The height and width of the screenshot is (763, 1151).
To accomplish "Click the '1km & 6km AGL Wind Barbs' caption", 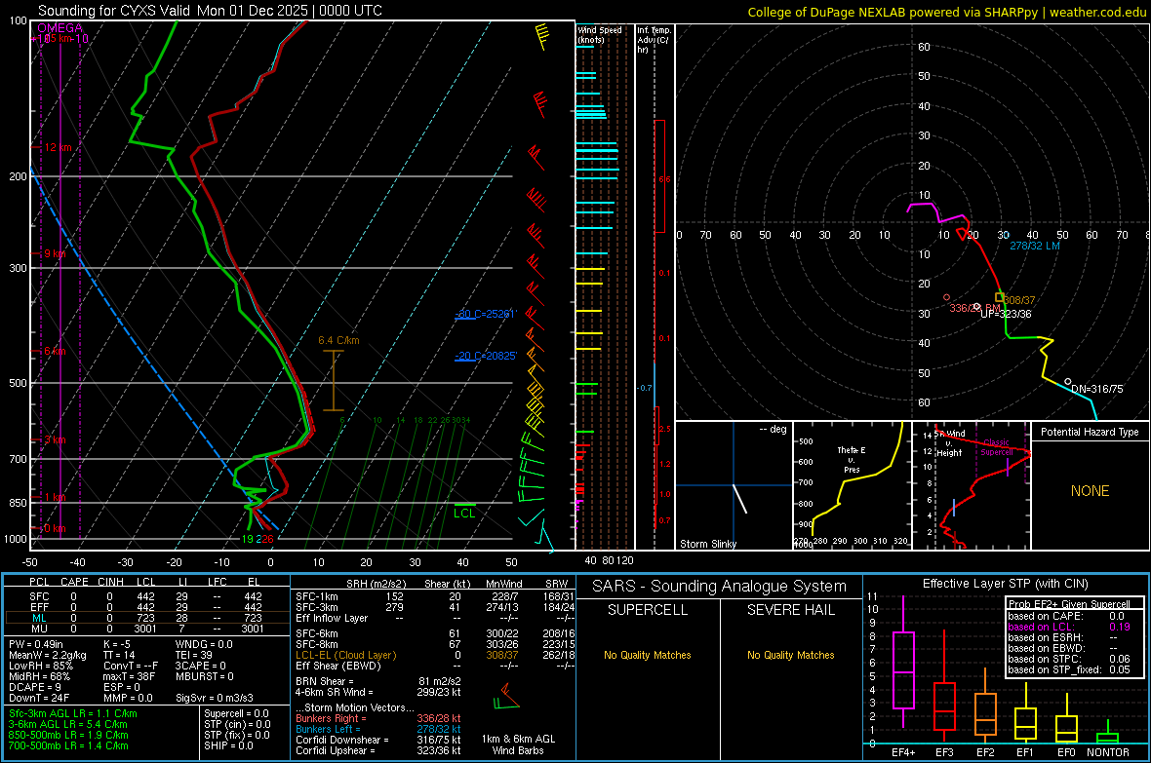I will [518, 744].
